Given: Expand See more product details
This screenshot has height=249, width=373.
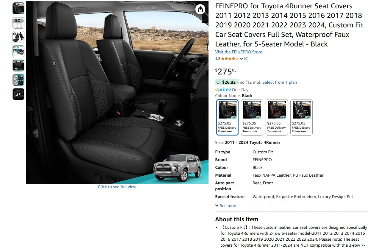Looking at the screenshot, I should pos(226,206).
